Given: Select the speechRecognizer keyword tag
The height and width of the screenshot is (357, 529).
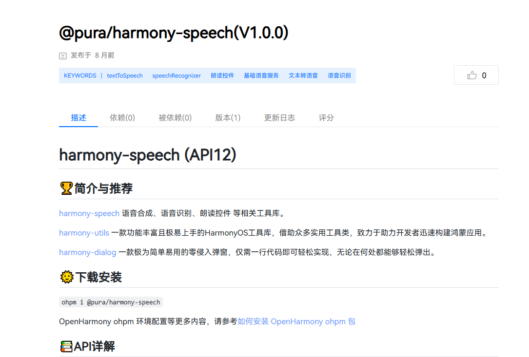Looking at the screenshot, I should [176, 75].
